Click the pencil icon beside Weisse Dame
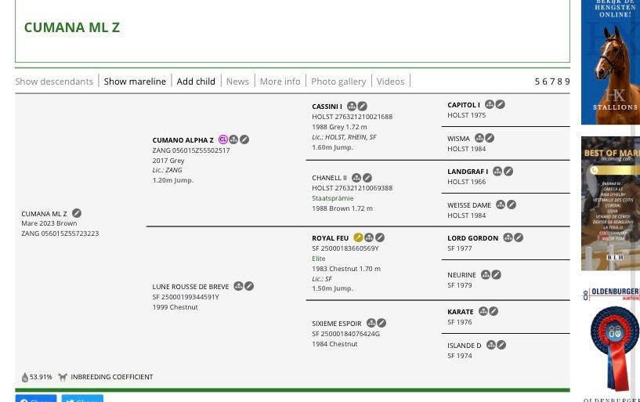 click(x=512, y=205)
